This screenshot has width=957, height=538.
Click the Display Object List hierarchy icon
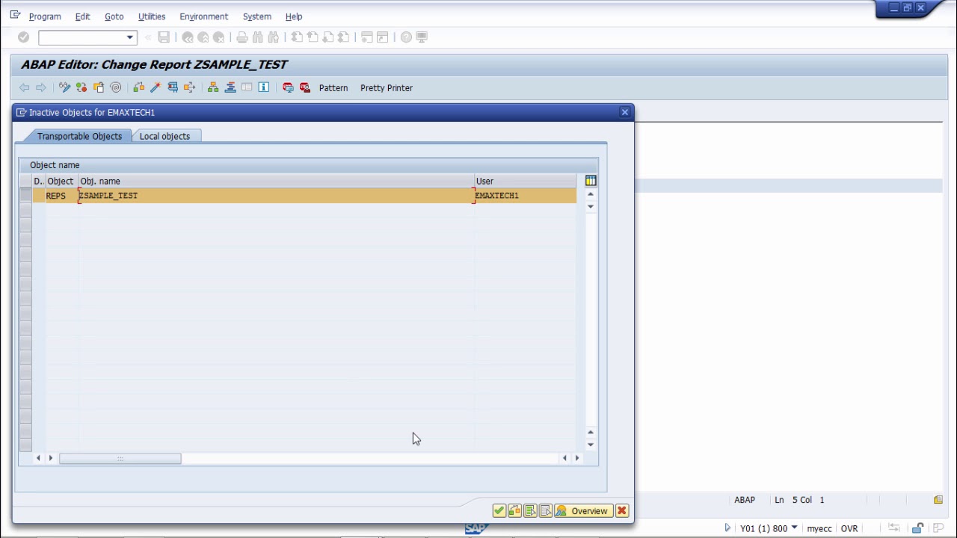[x=213, y=87]
